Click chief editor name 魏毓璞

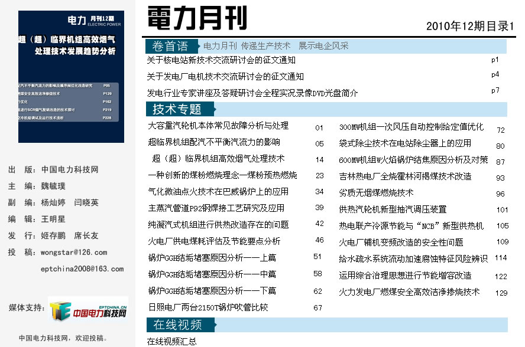53,186
